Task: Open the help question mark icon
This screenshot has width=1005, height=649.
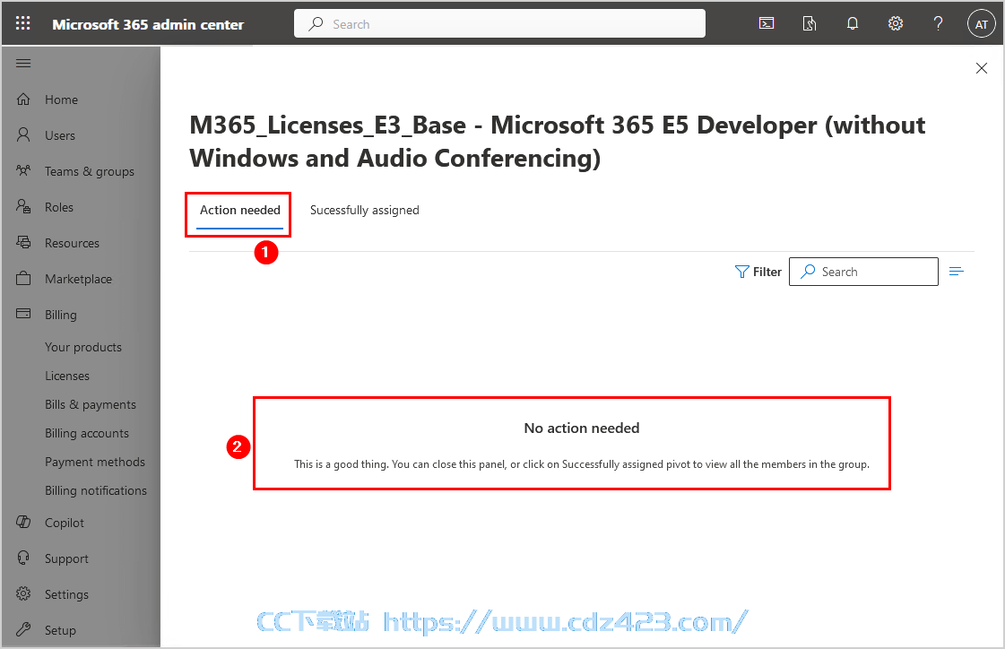Action: [x=939, y=23]
